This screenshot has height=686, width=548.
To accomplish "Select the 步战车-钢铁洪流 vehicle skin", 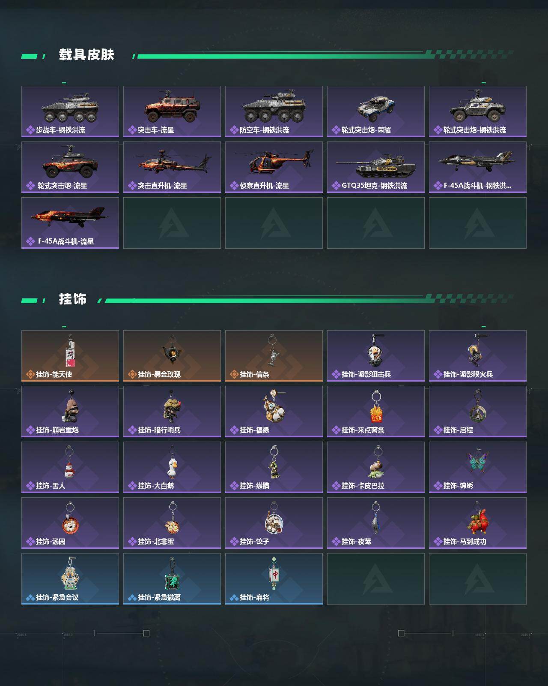I will (x=70, y=111).
